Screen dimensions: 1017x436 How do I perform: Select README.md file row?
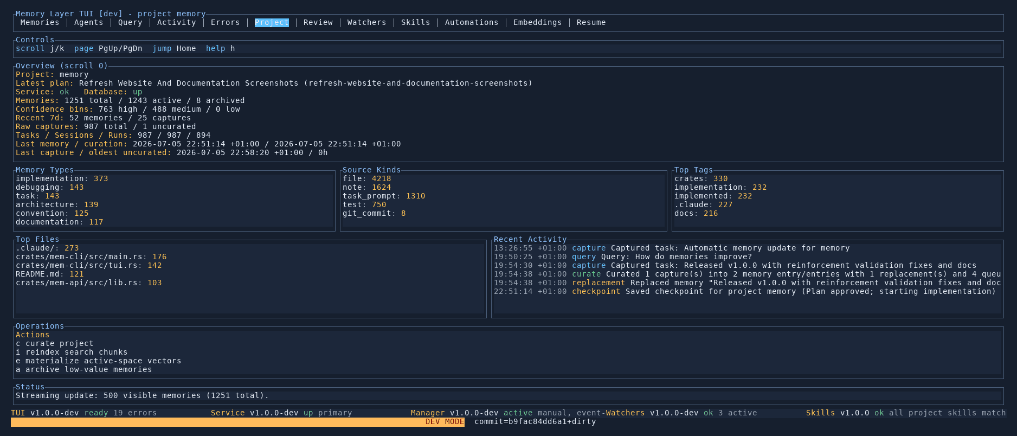point(50,274)
